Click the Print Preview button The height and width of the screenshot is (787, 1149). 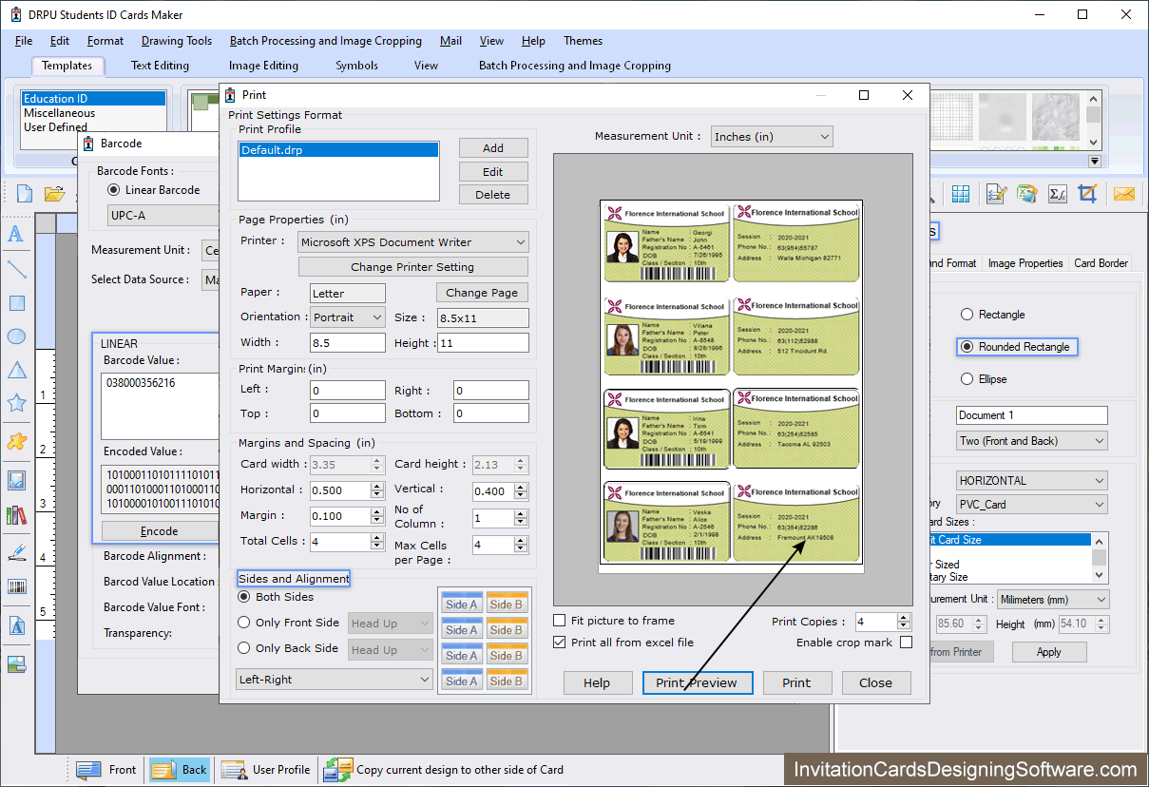(698, 682)
